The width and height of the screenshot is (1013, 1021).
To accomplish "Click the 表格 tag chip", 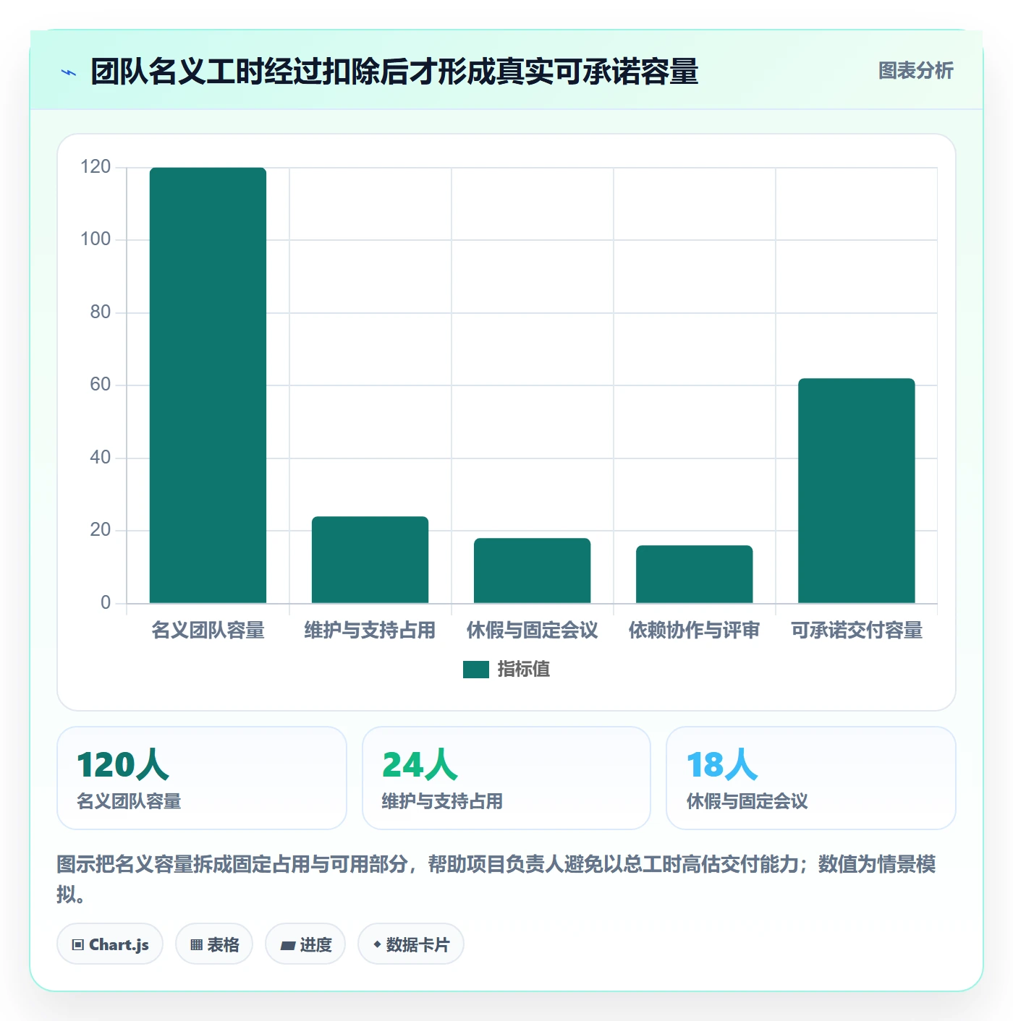I will 214,944.
